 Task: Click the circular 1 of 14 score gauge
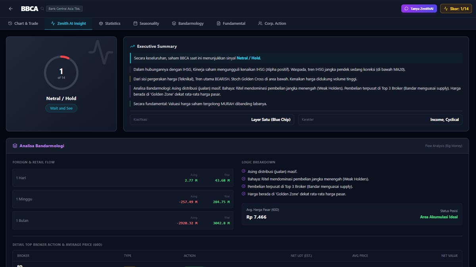[61, 72]
